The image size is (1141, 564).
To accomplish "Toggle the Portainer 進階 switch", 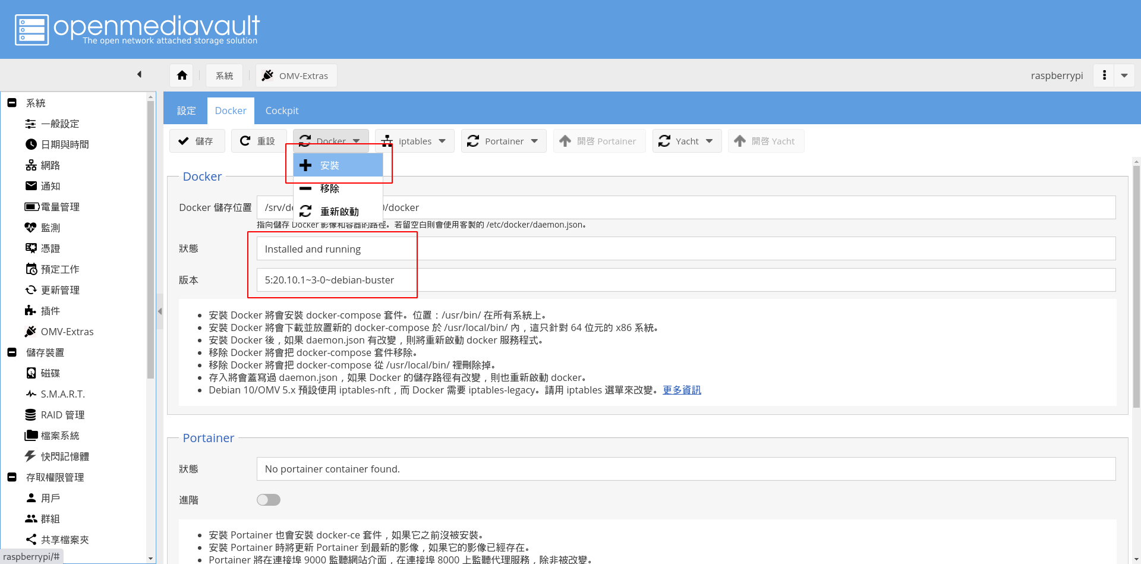I will click(x=269, y=500).
